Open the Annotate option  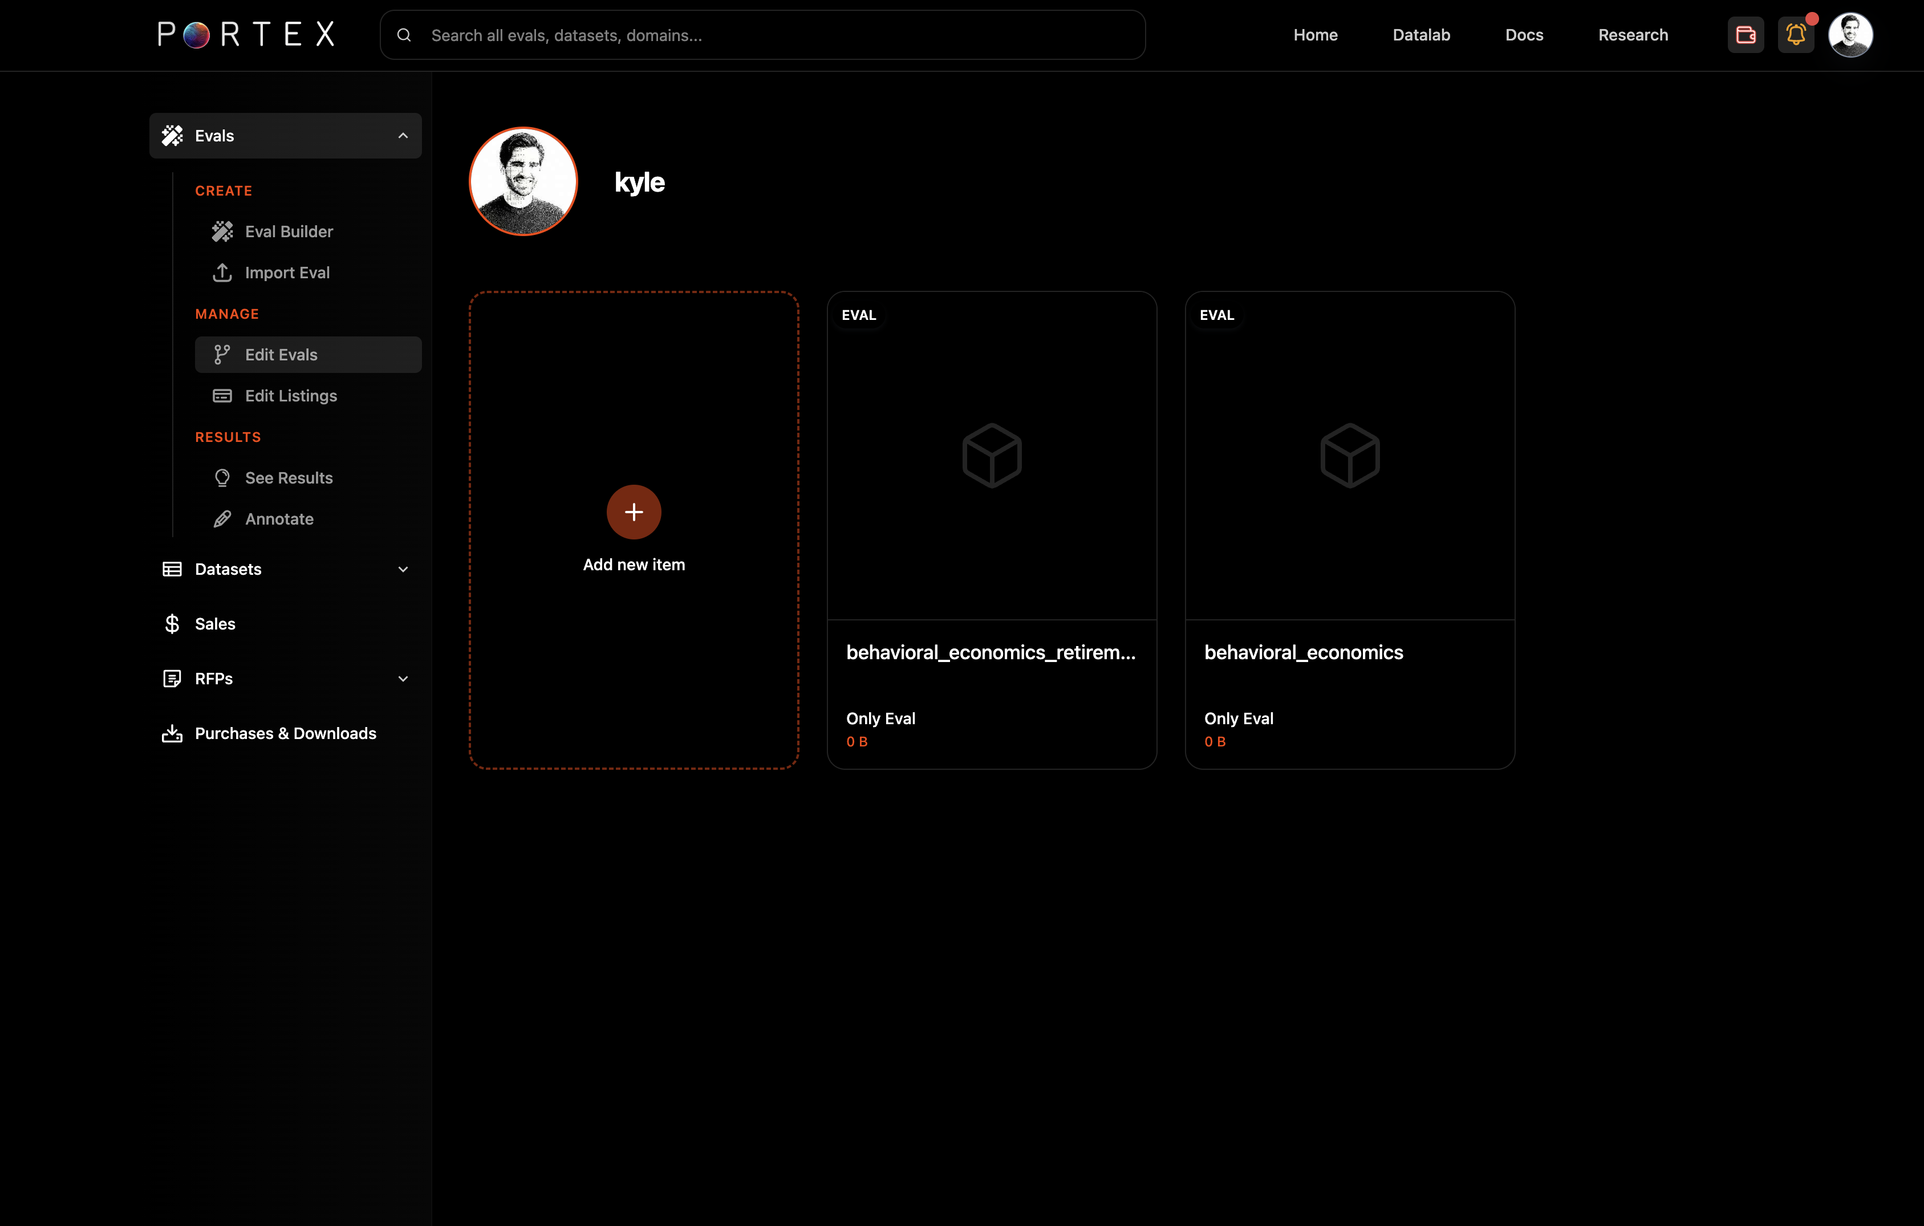point(279,519)
